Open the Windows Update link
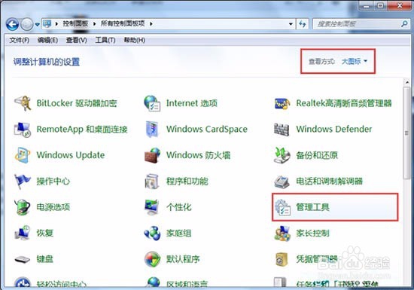The width and height of the screenshot is (414, 290). [71, 155]
